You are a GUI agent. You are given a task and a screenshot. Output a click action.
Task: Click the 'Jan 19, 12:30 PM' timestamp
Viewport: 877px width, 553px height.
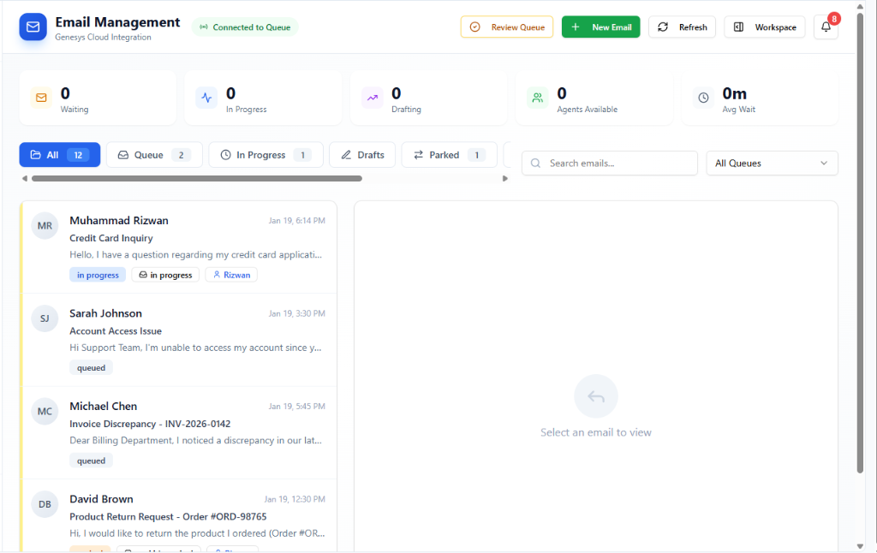[295, 499]
